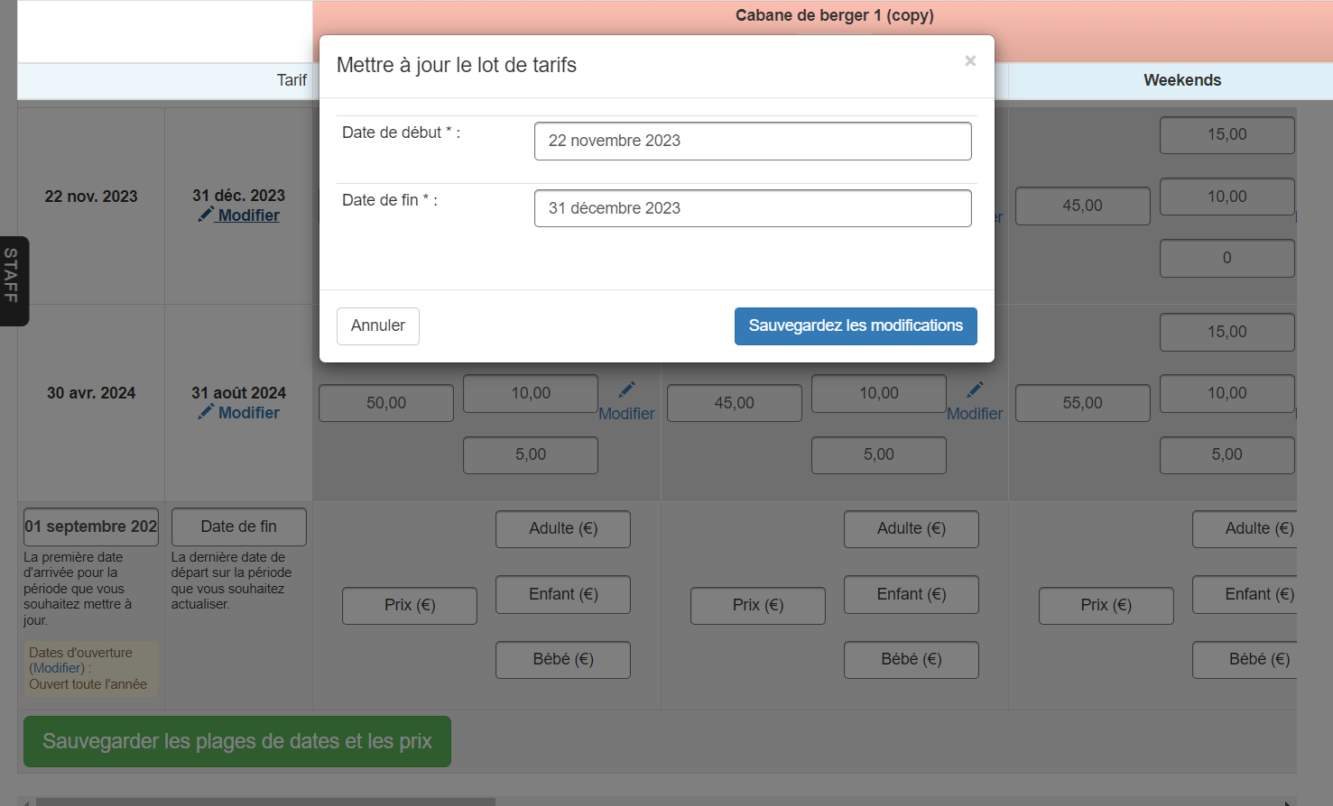The image size is (1333, 806).
Task: Click Modifier link in Dates d'ouverture note
Action: click(x=59, y=668)
